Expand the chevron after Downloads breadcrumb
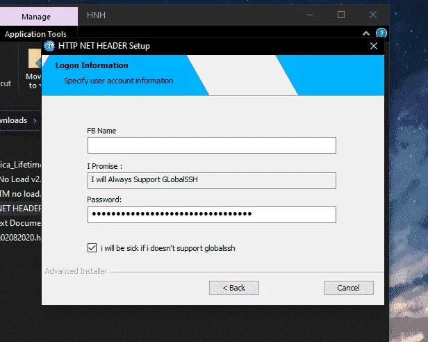 [x=35, y=120]
